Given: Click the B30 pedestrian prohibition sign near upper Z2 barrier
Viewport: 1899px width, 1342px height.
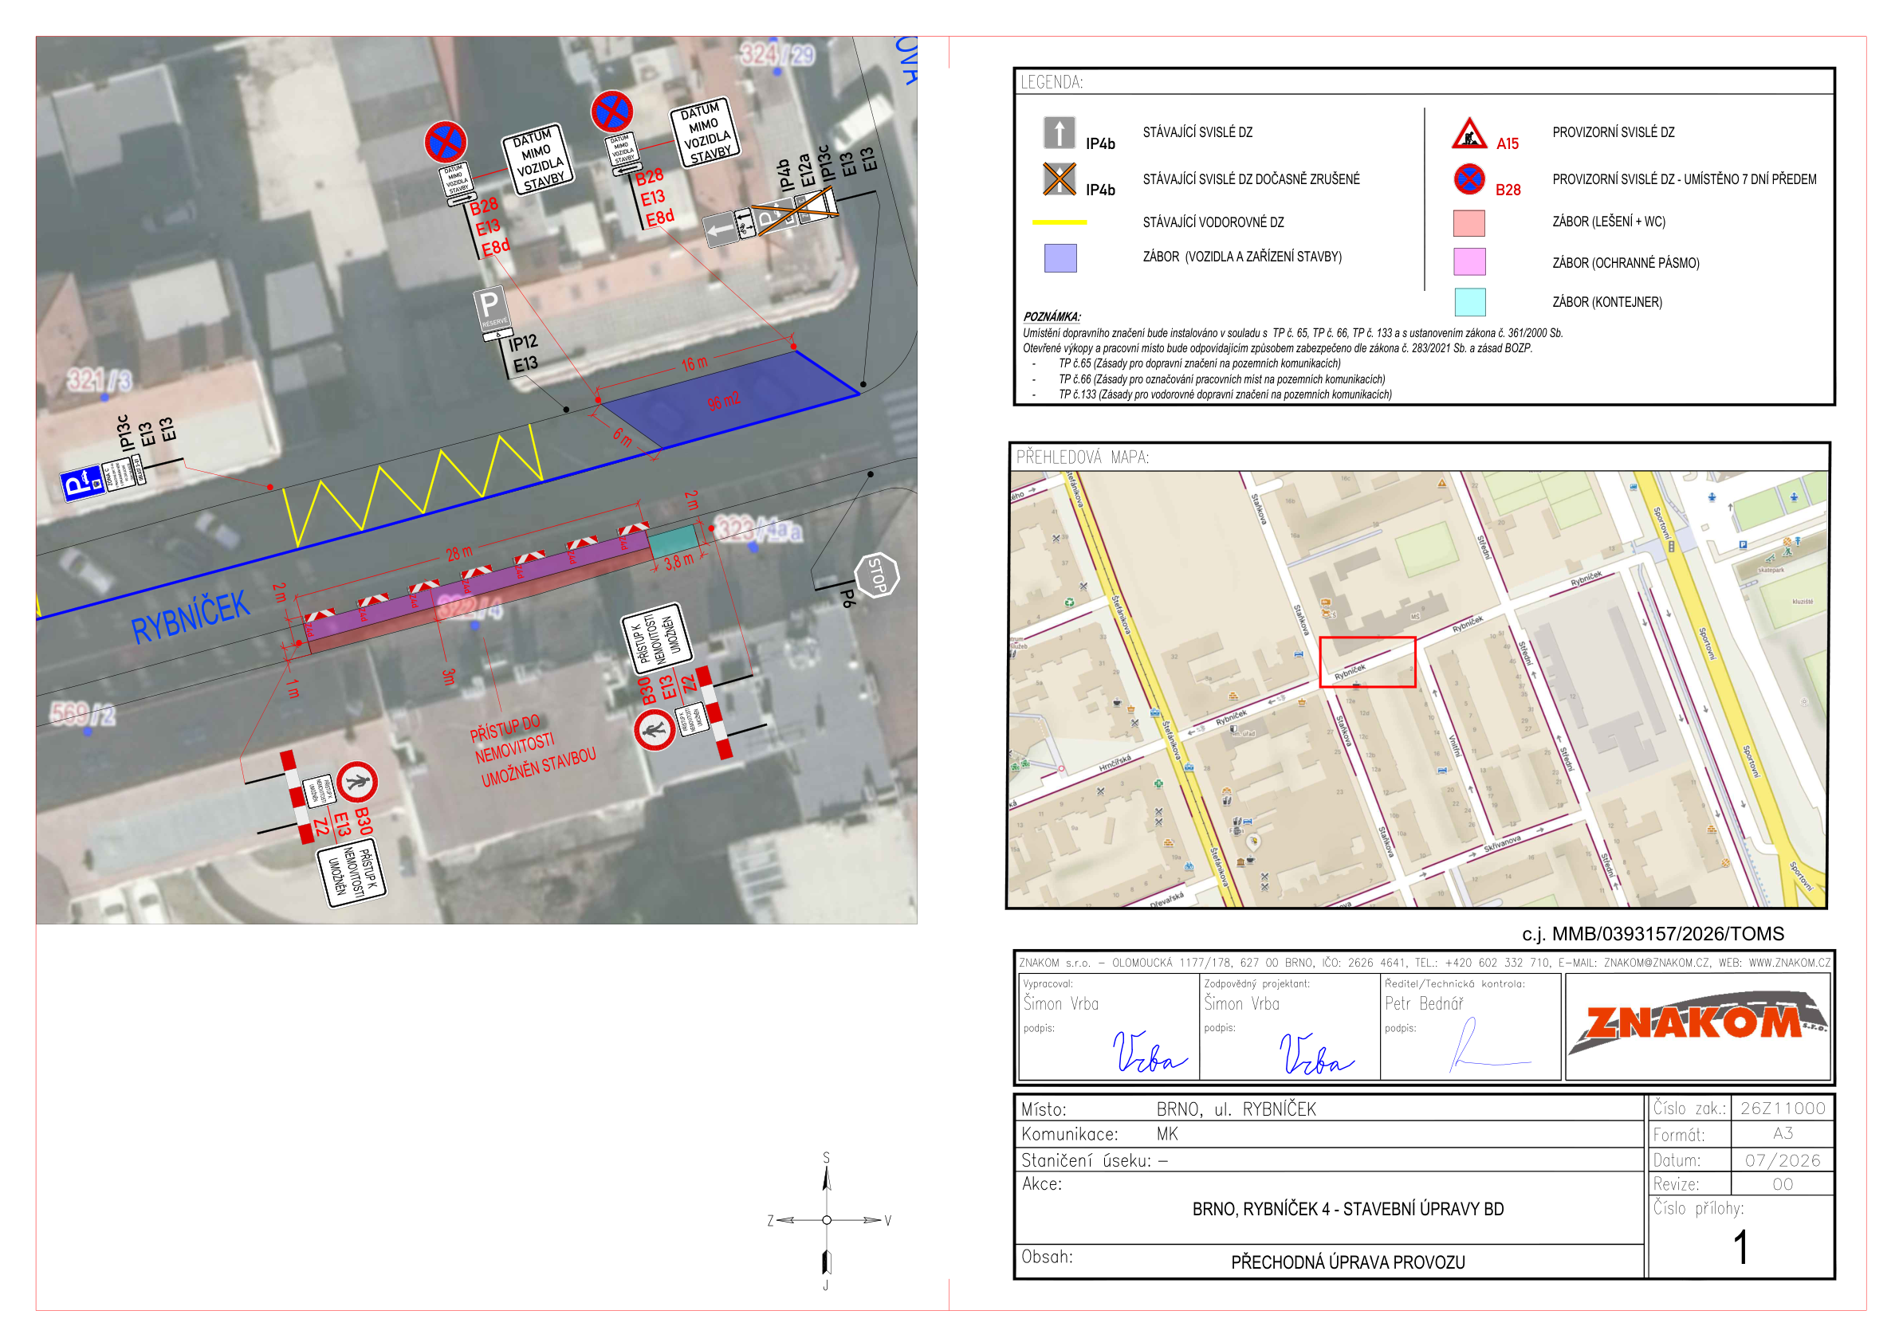Looking at the screenshot, I should pos(655,731).
